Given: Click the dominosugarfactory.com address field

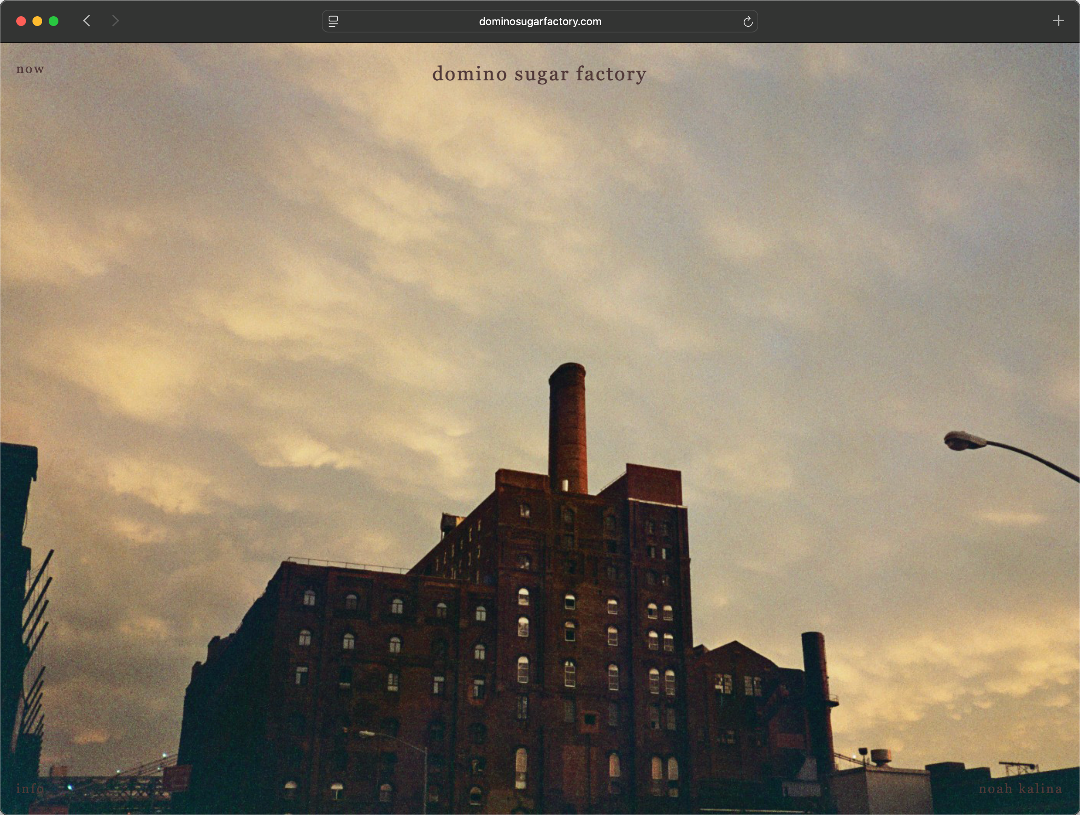Looking at the screenshot, I should (540, 22).
